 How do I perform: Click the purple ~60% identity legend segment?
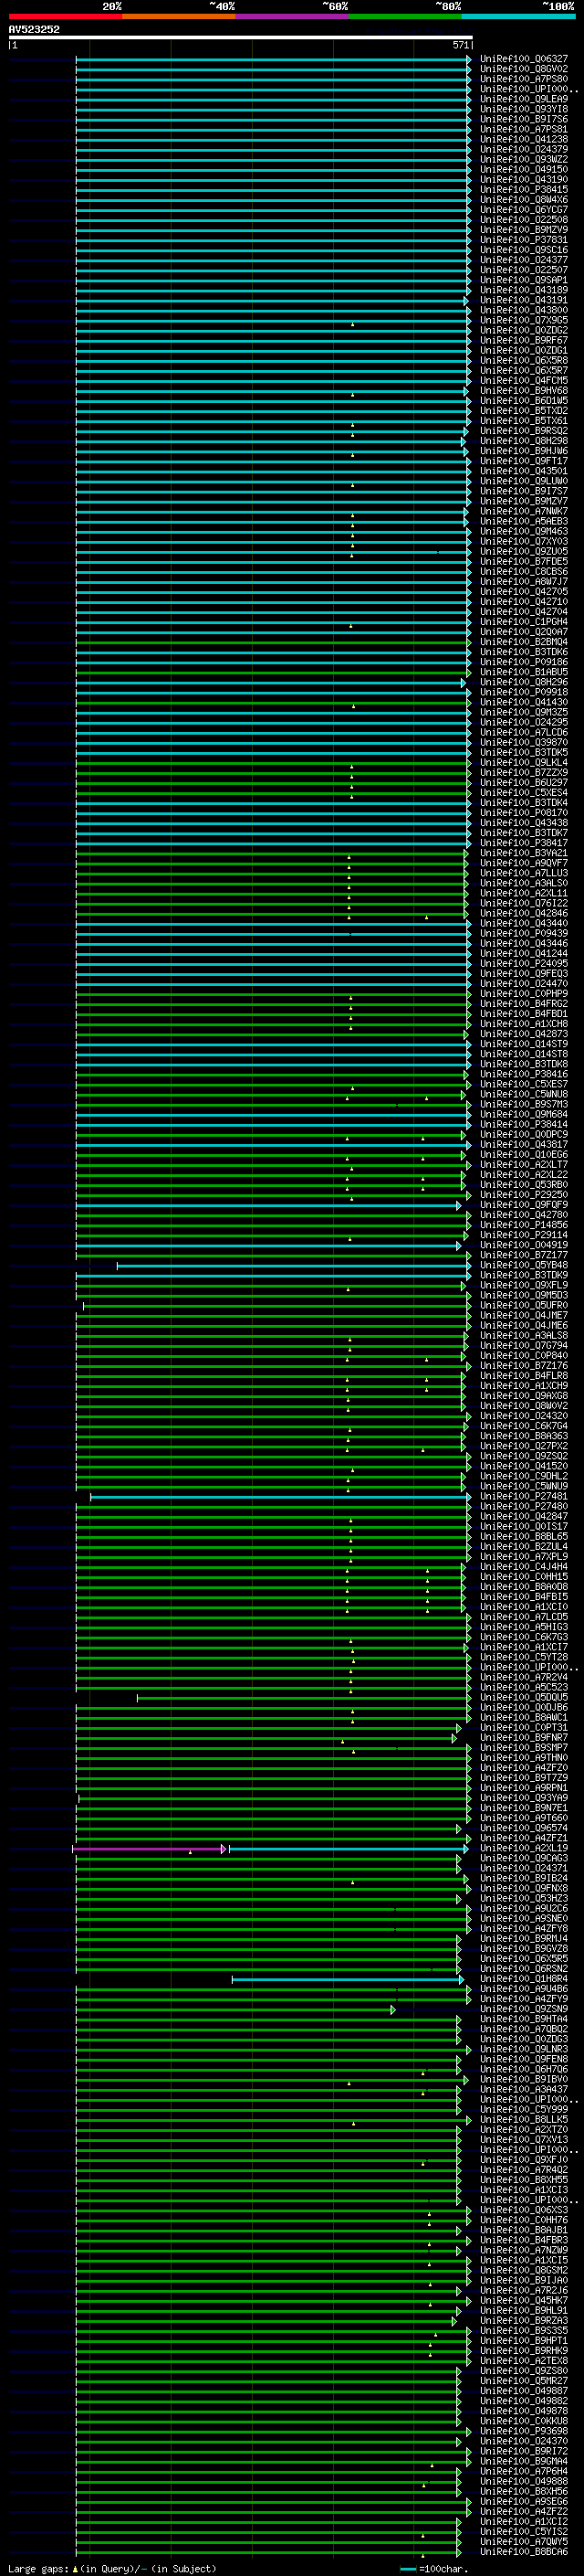point(291,16)
